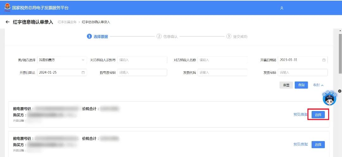
Task: Select the second invoice with 选择 button
Action: (x=318, y=145)
